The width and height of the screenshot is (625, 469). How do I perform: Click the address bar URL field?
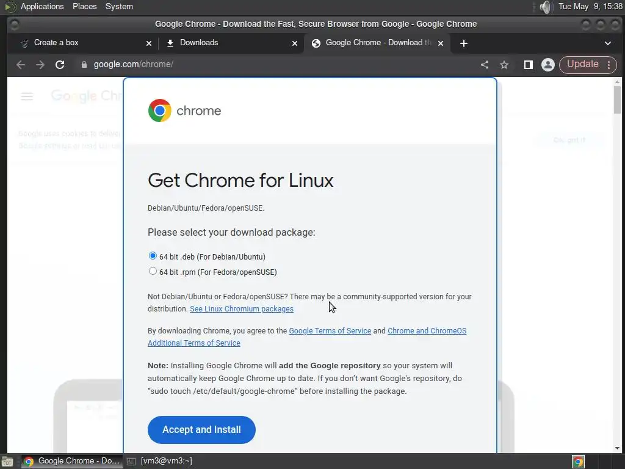[x=275, y=65]
